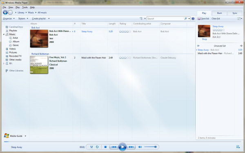The width and height of the screenshot is (245, 153).
Task: Click the Shop link
Action: click(x=204, y=39)
